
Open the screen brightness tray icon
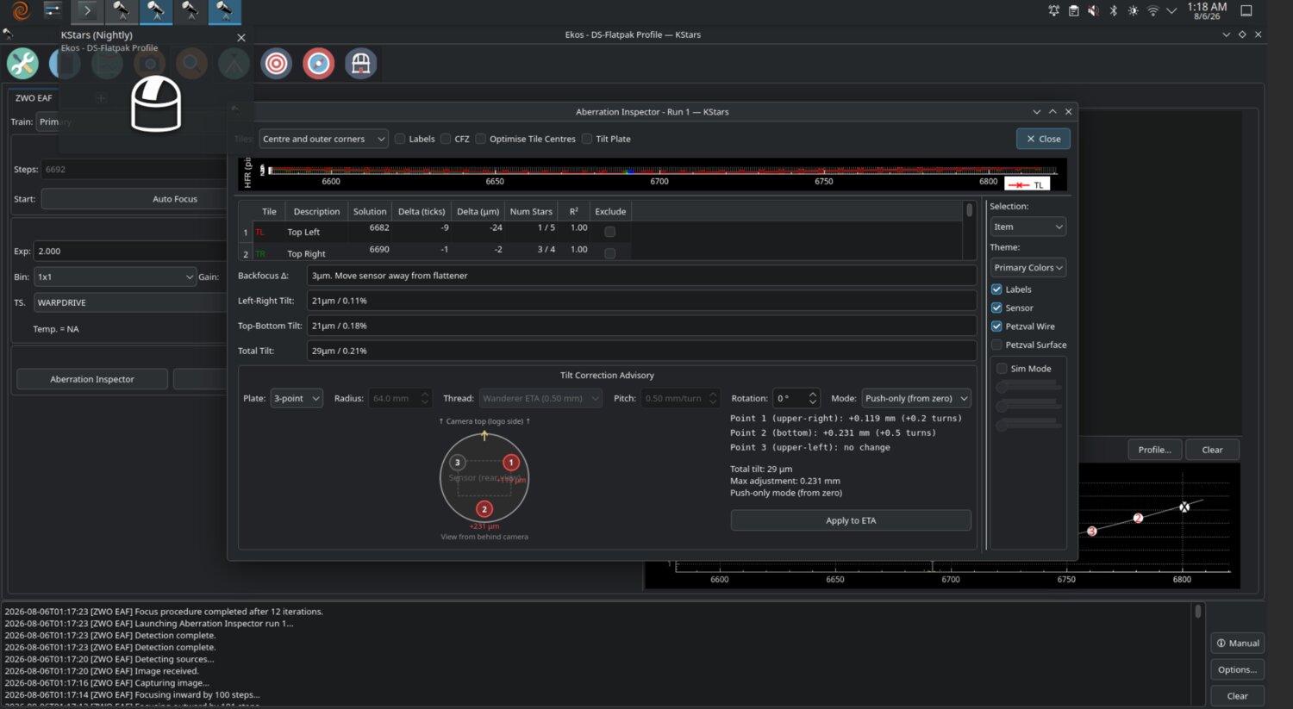click(1133, 11)
